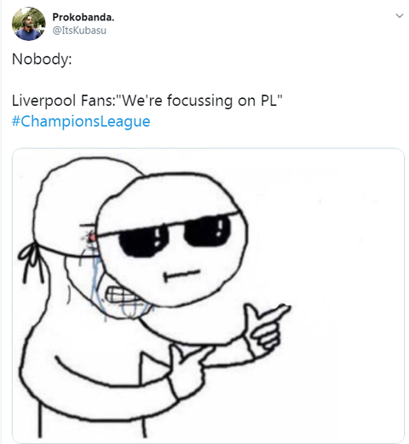Click the Prokobanda. display name

pos(84,17)
